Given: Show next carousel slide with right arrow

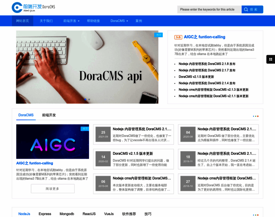Looking at the screenshot, I should [154, 69].
